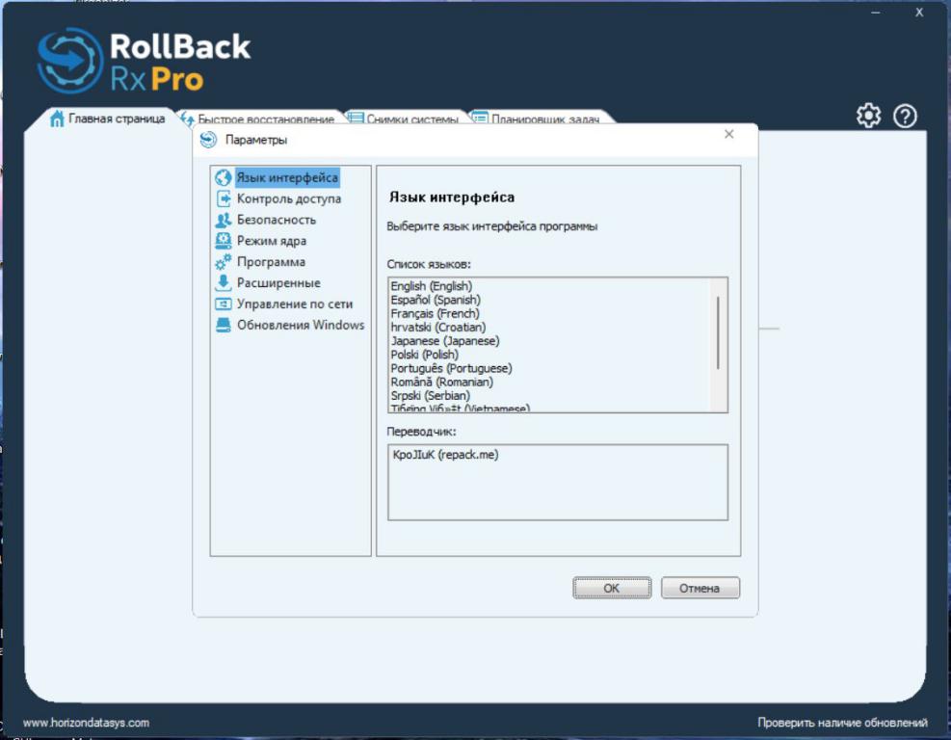Click the Режим ядра icon
This screenshot has height=740, width=951.
click(x=224, y=241)
